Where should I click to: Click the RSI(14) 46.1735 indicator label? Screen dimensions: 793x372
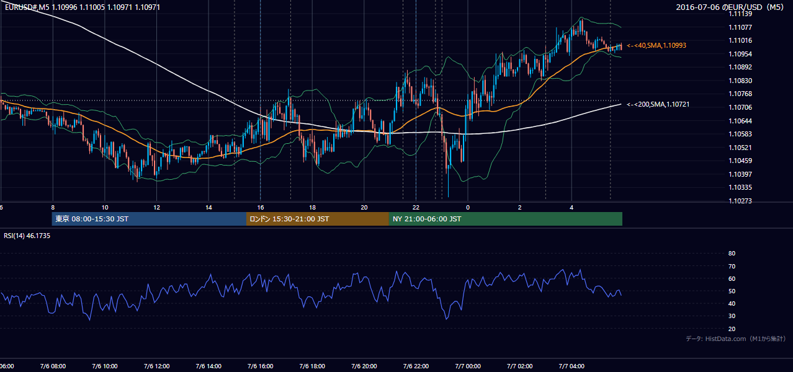tap(27, 236)
